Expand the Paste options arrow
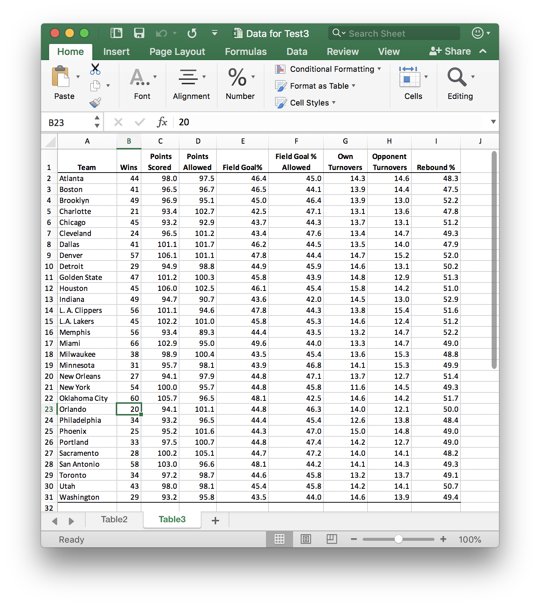The image size is (540, 606). 78,77
